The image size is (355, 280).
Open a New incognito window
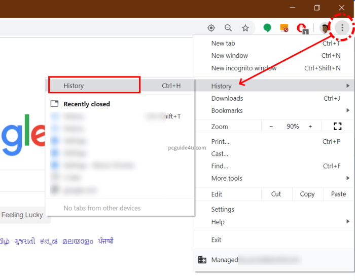[x=274, y=68]
